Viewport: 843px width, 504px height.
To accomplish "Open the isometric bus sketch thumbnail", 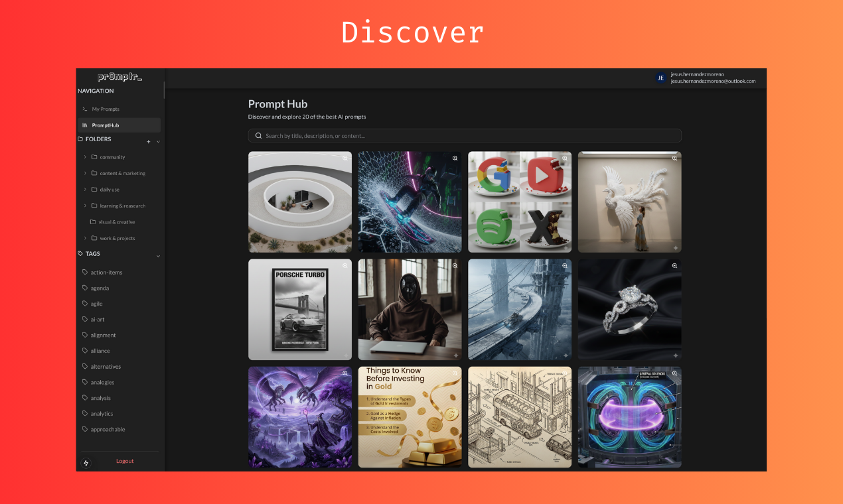I will [520, 417].
